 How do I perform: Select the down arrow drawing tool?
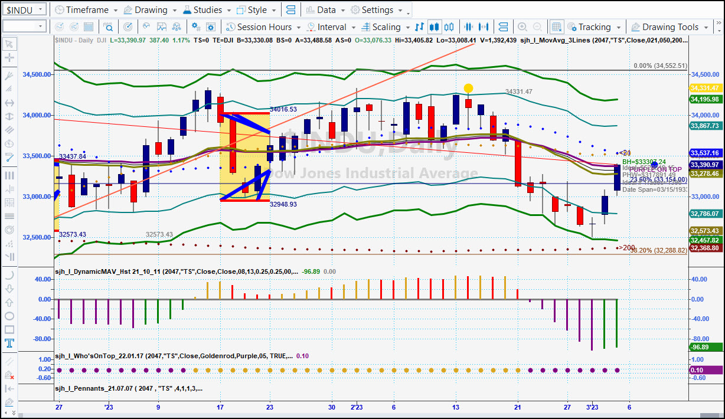click(x=9, y=289)
